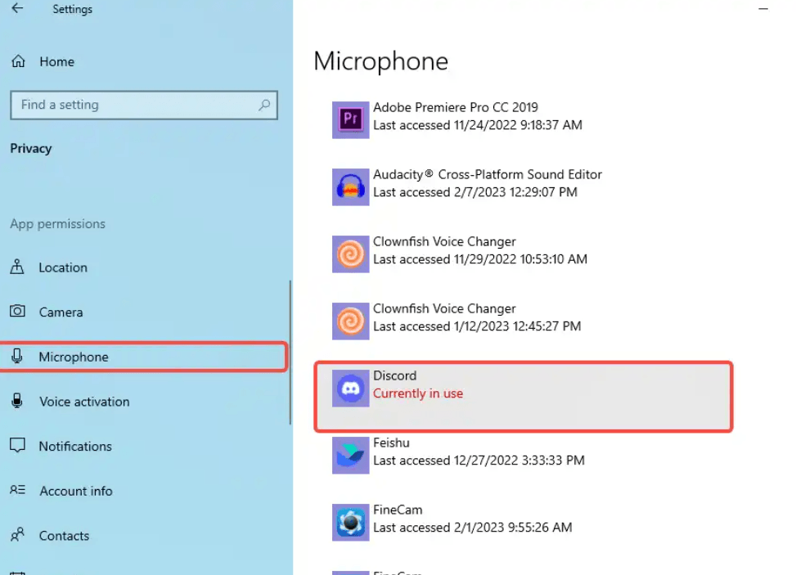Click the search magnifier icon
The width and height of the screenshot is (796, 575).
[264, 105]
